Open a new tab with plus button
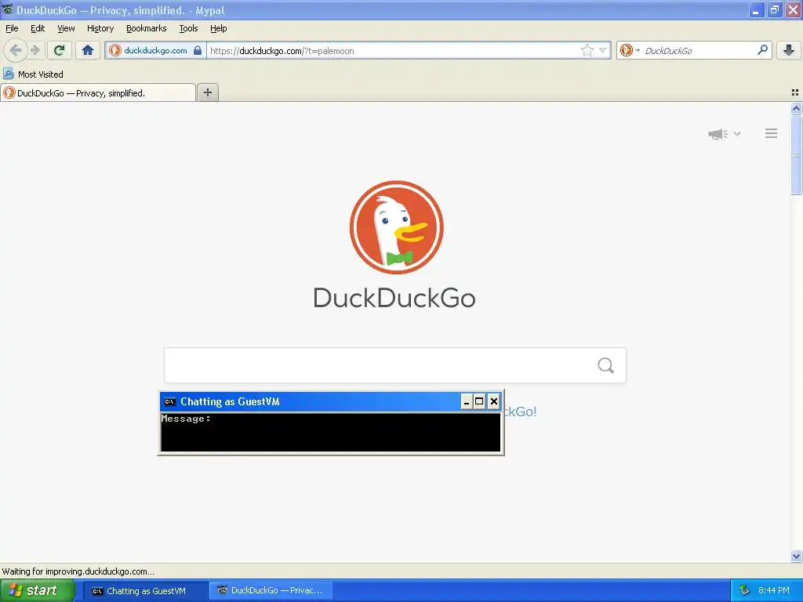The image size is (803, 602). click(208, 92)
